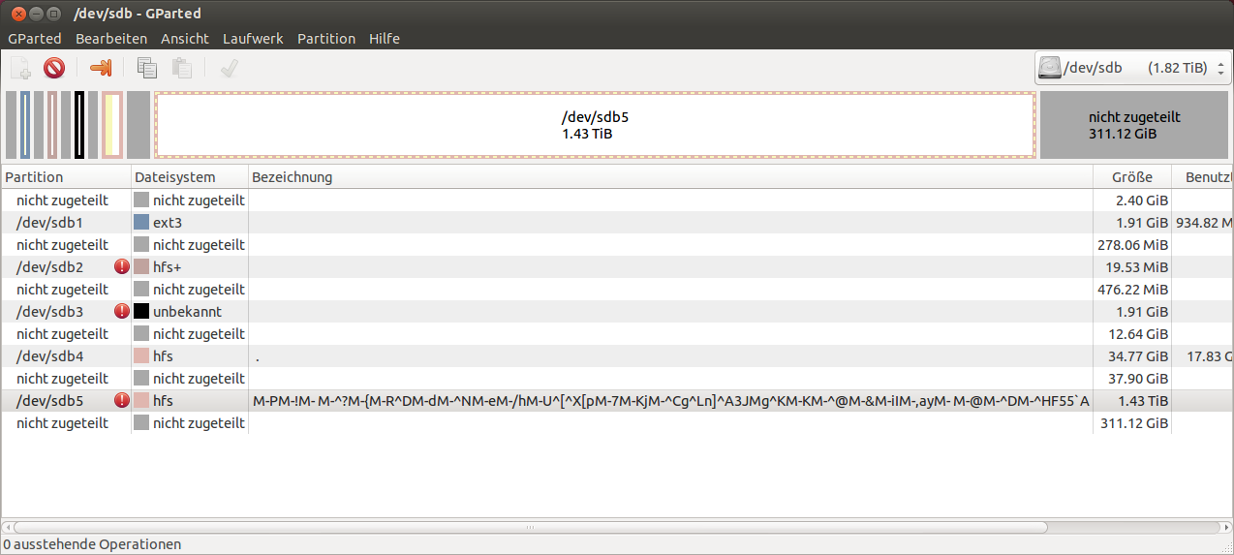
Task: Click the ext3 filesystem color square
Action: tap(141, 223)
